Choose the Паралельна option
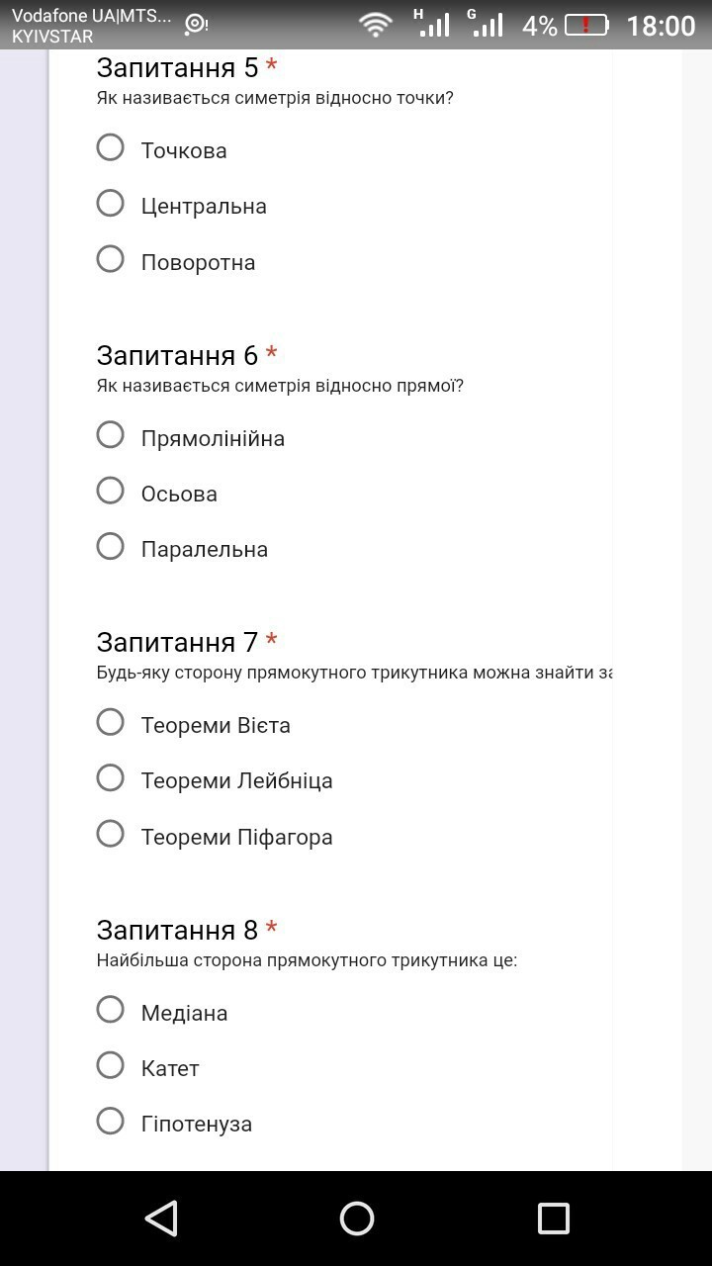This screenshot has width=712, height=1266. coord(111,547)
